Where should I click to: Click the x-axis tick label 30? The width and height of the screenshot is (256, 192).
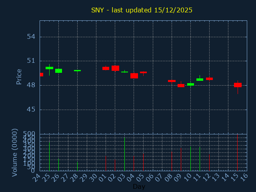tap(93, 178)
